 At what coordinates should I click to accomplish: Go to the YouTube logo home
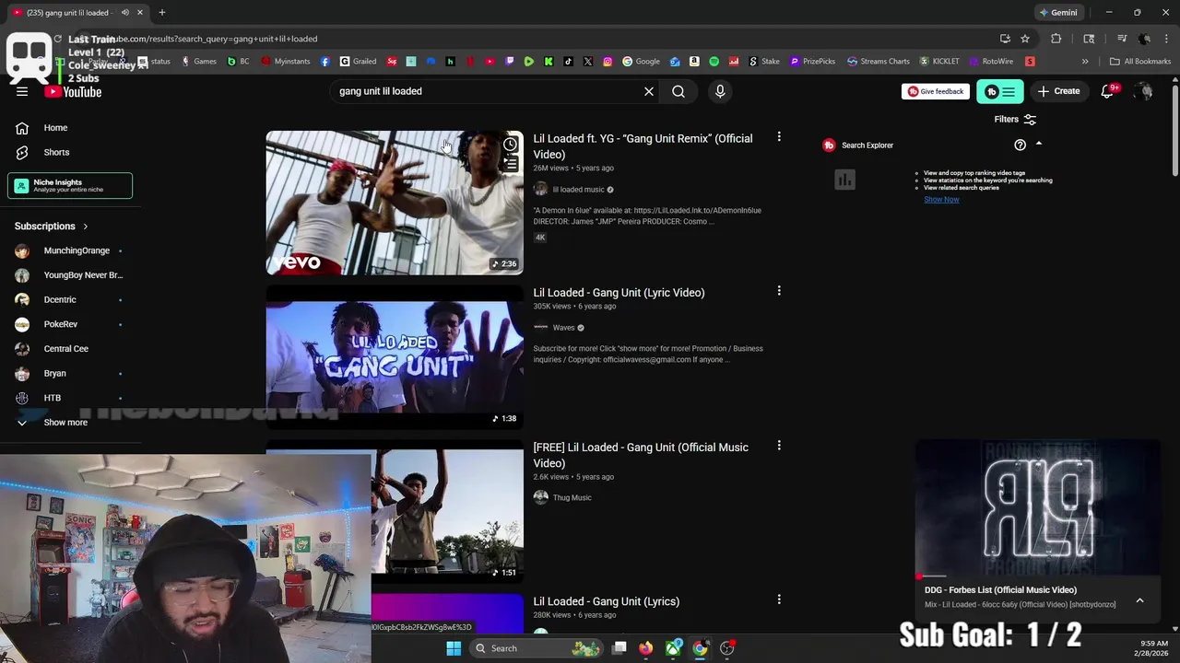click(73, 91)
